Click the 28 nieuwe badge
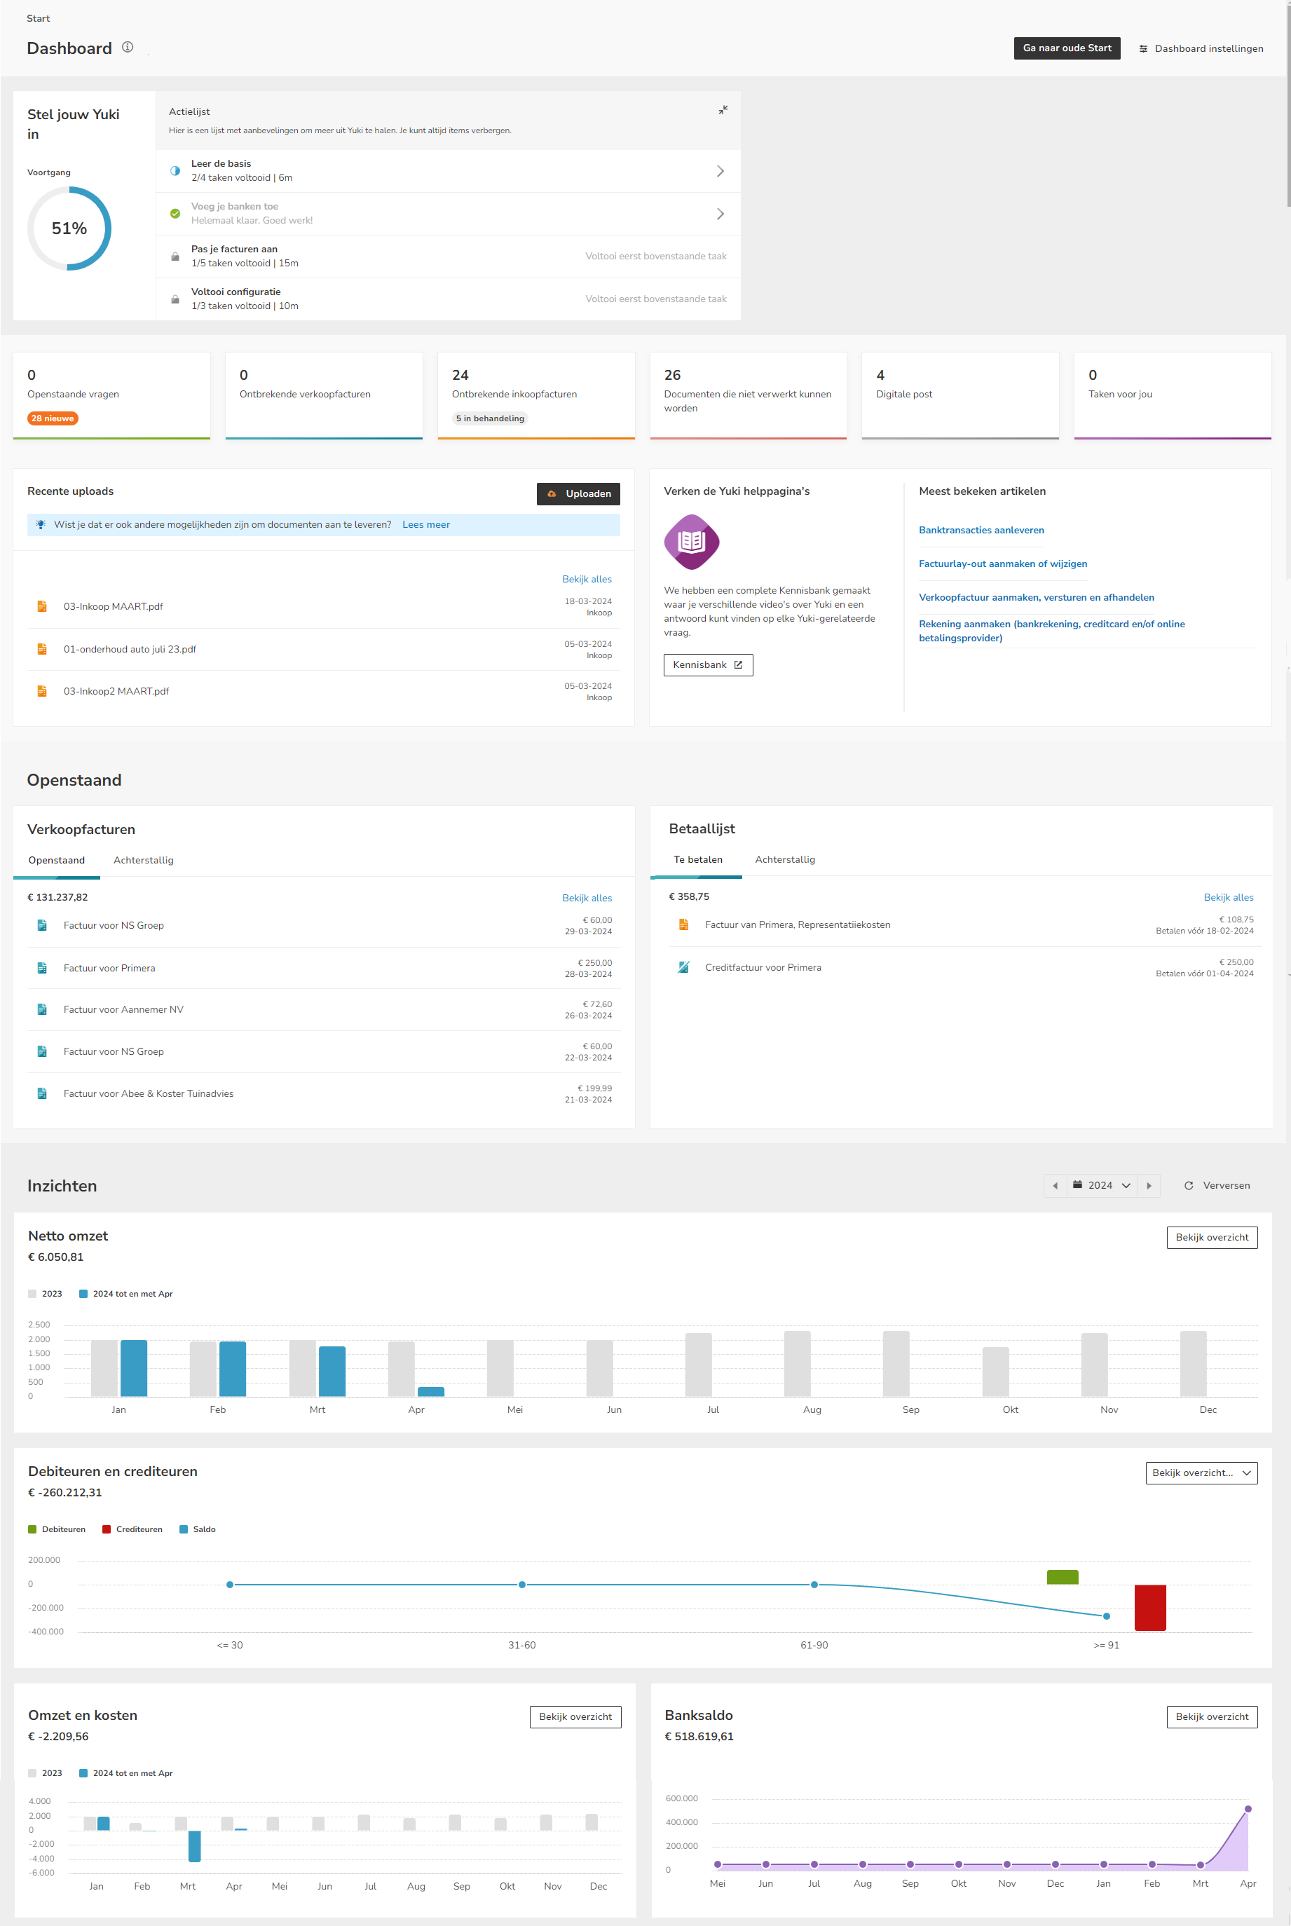 click(x=53, y=419)
